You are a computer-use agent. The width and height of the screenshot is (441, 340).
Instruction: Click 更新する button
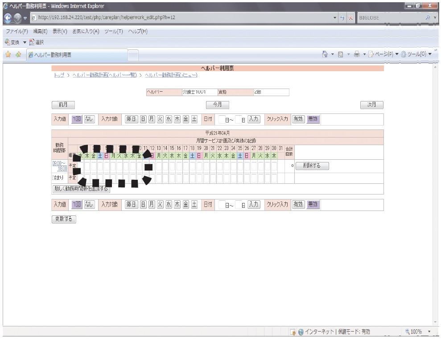(64, 219)
